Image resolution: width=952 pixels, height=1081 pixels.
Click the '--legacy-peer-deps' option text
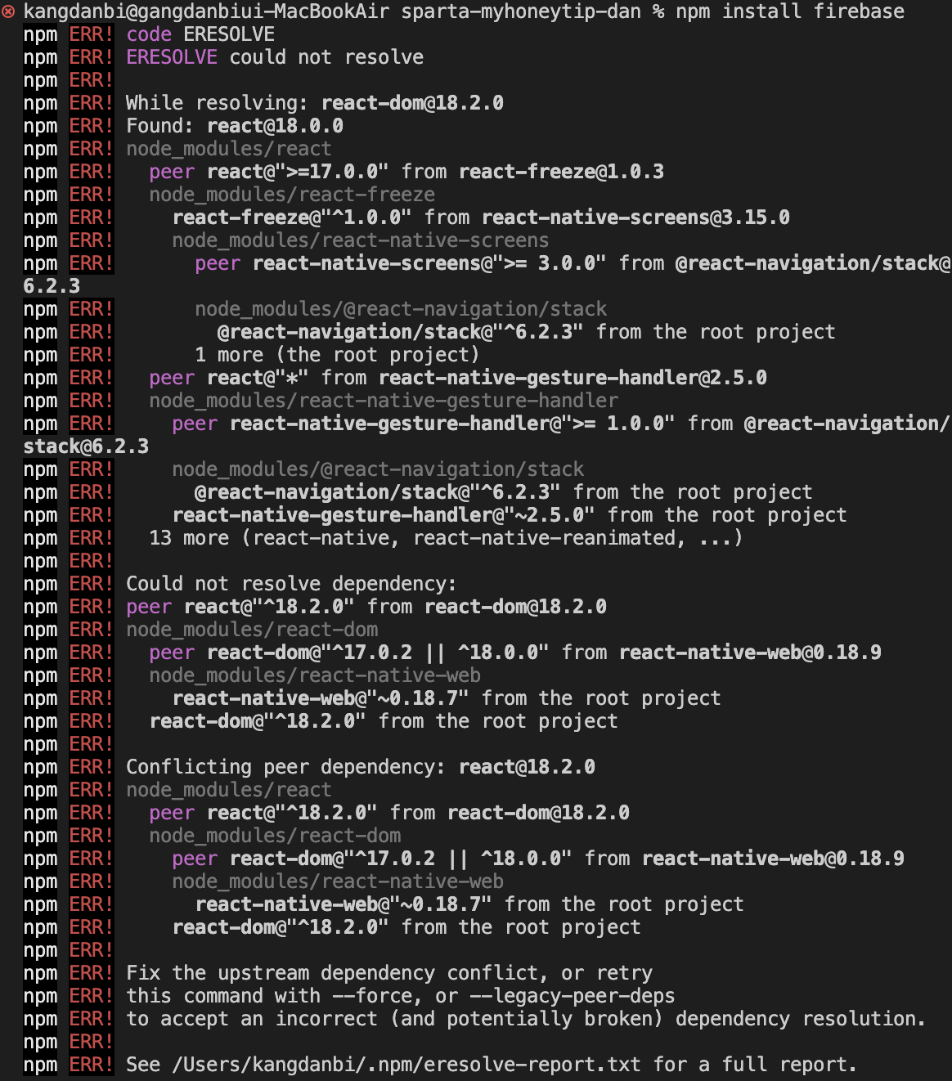click(573, 996)
